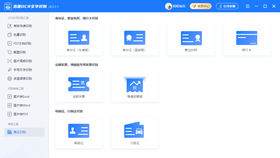280x158 pixels.
Task: Open the 营业执照 business license recognition
Action: tap(191, 40)
